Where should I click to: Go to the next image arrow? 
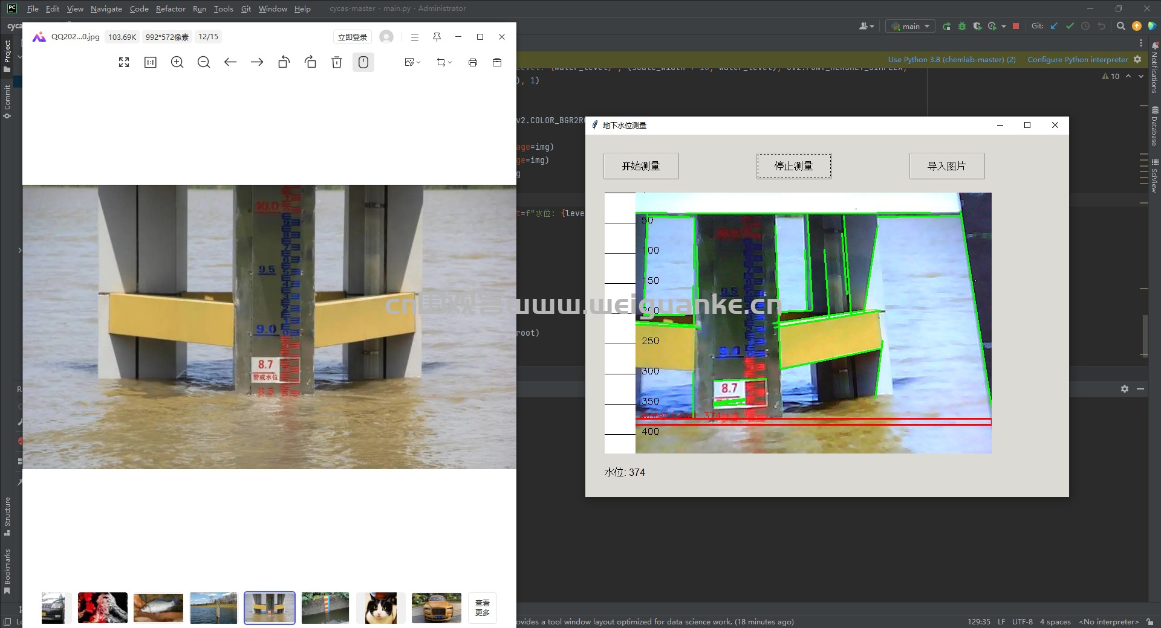click(257, 62)
